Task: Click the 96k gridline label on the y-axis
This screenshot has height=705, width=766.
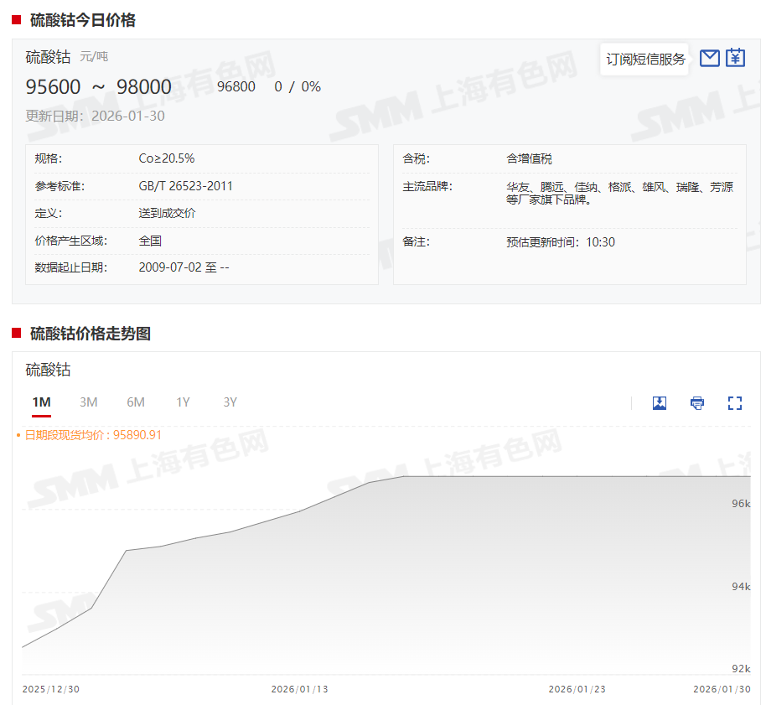Action: (x=741, y=504)
